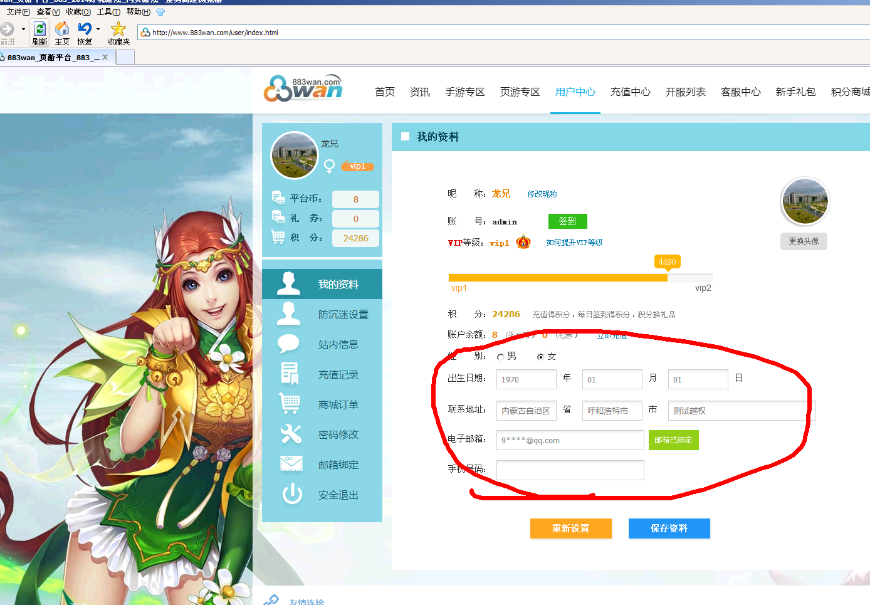Select the 女 gender radio button
Screen dimensions: 870x605
tap(540, 357)
